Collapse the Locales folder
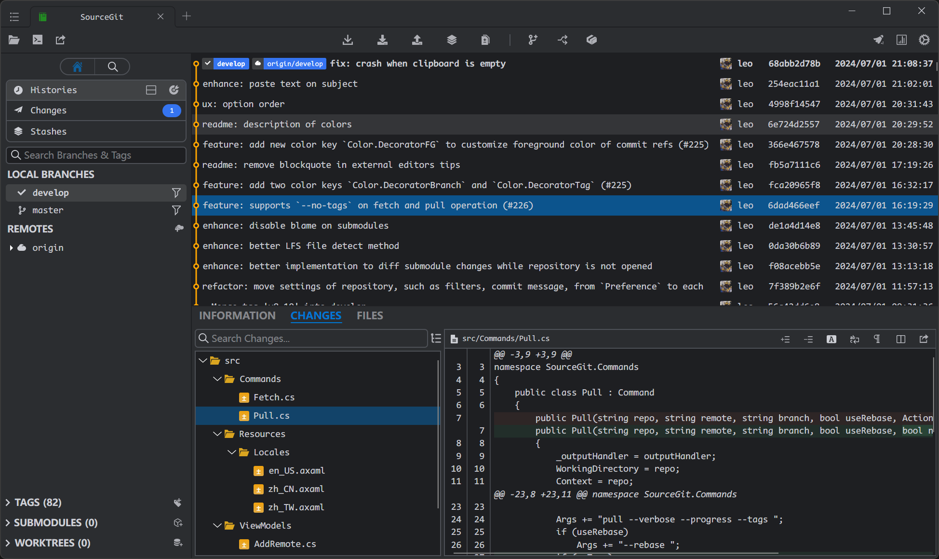The width and height of the screenshot is (939, 559). [x=232, y=452]
